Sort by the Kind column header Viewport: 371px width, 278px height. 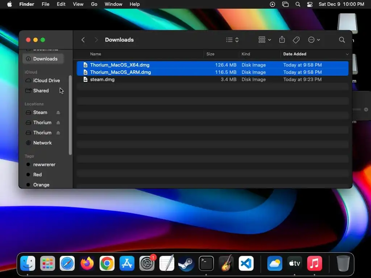[x=246, y=54]
